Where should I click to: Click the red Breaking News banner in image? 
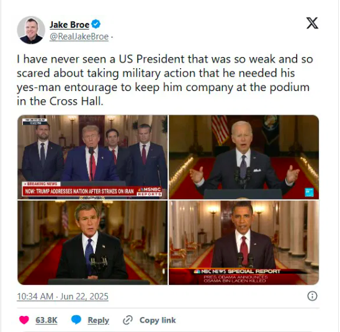92,190
